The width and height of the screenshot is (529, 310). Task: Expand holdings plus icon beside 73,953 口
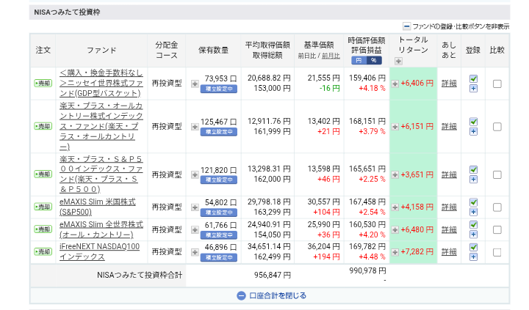195,84
